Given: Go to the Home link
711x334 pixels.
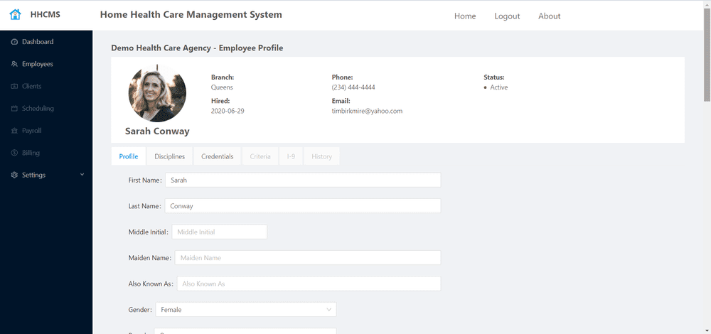Looking at the screenshot, I should pyautogui.click(x=465, y=16).
